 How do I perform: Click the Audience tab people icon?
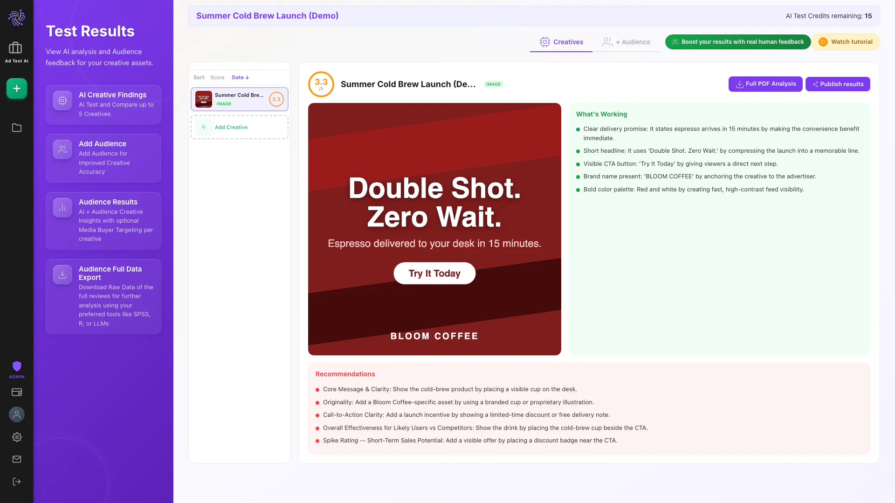pyautogui.click(x=607, y=42)
